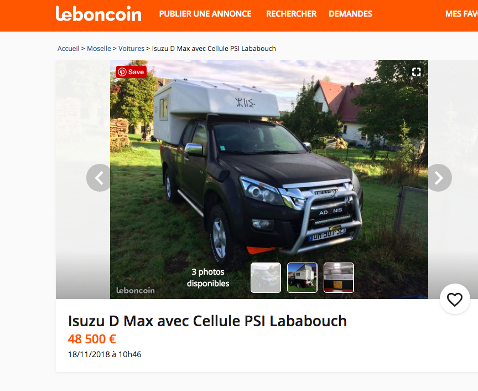
Task: Follow the Accueil breadcrumb link
Action: pos(68,49)
